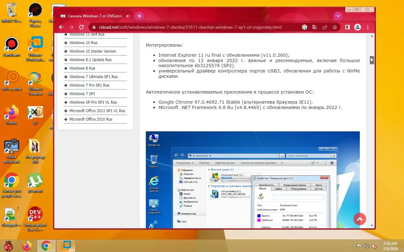The image size is (404, 252).
Task: View site info via the padlock icon
Action: 94,27
